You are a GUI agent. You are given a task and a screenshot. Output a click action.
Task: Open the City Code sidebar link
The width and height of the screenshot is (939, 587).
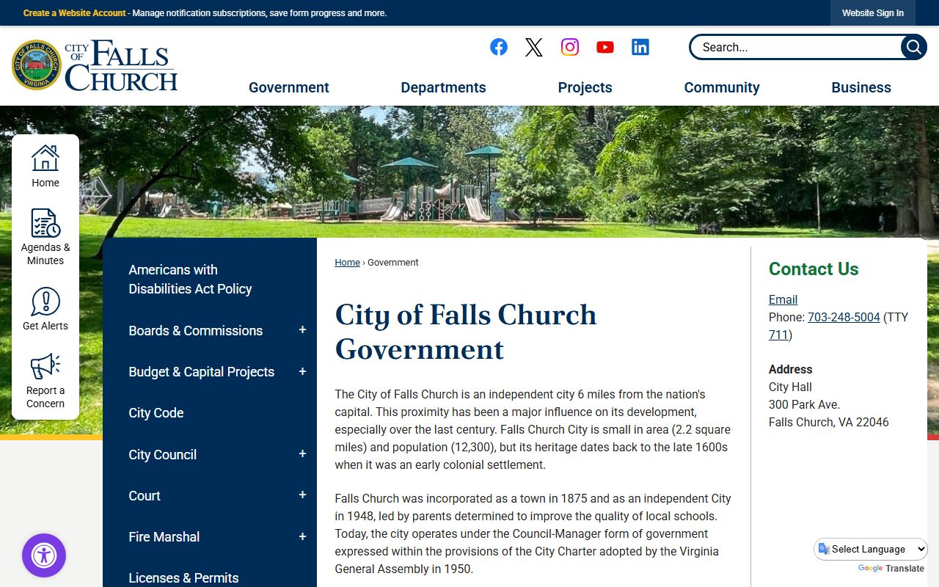point(156,413)
